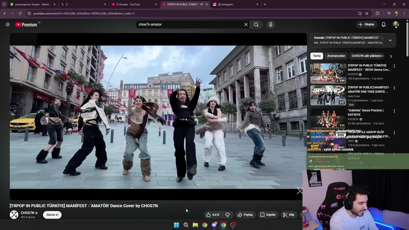Save video with Kaydet button
Screen dimensions: 409x230
[268, 215]
